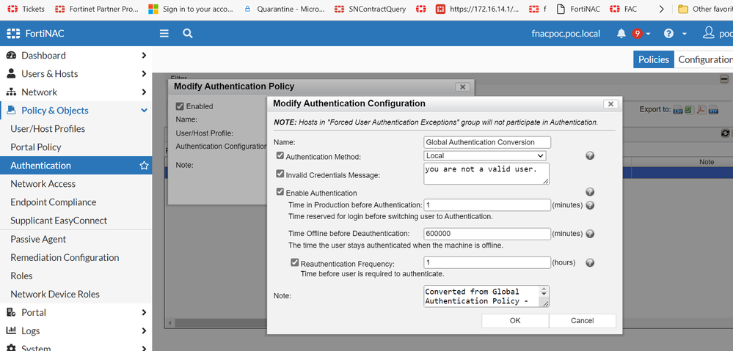Viewport: 733px width, 351px height.
Task: Toggle the Reauthentication Frequency checkbox
Action: [295, 263]
